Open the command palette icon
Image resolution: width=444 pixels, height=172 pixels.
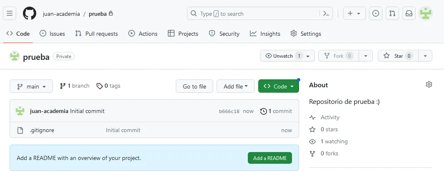pos(326,13)
